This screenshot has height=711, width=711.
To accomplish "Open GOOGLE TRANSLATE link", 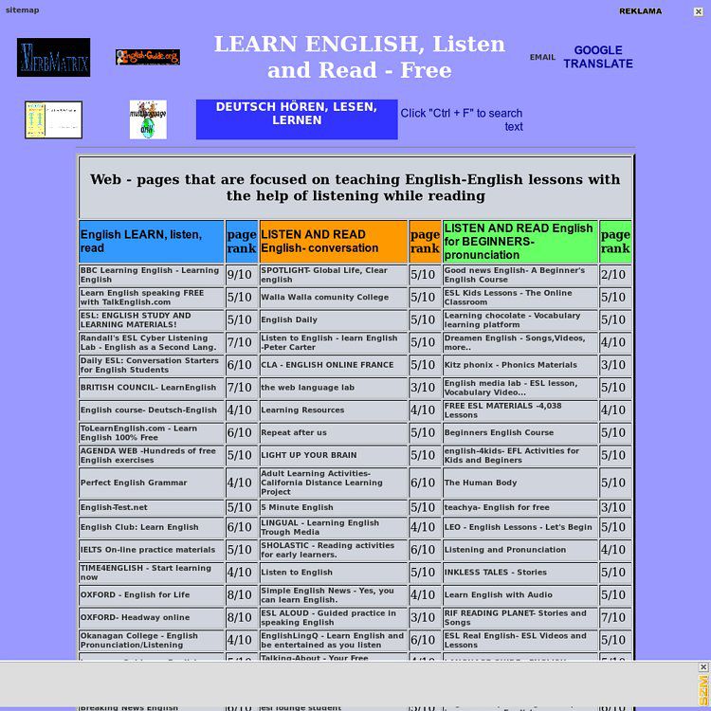I will (598, 57).
